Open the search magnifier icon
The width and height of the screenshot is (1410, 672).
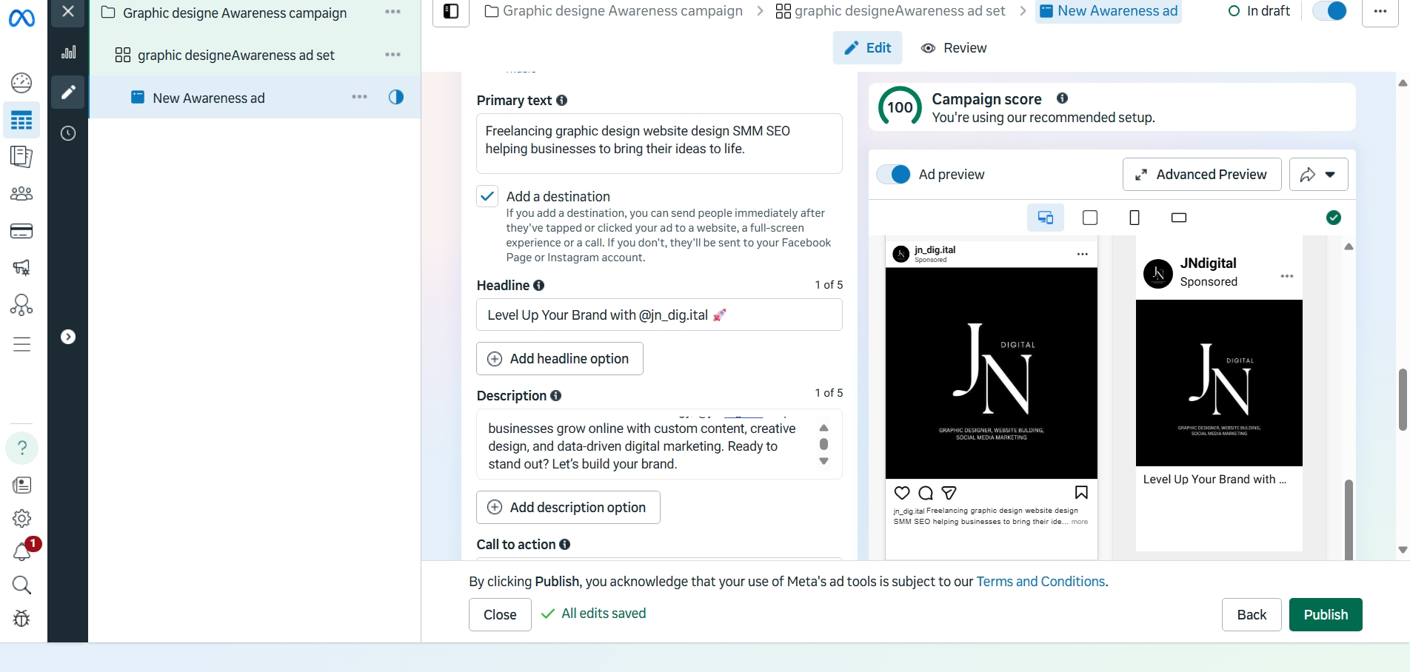(21, 585)
